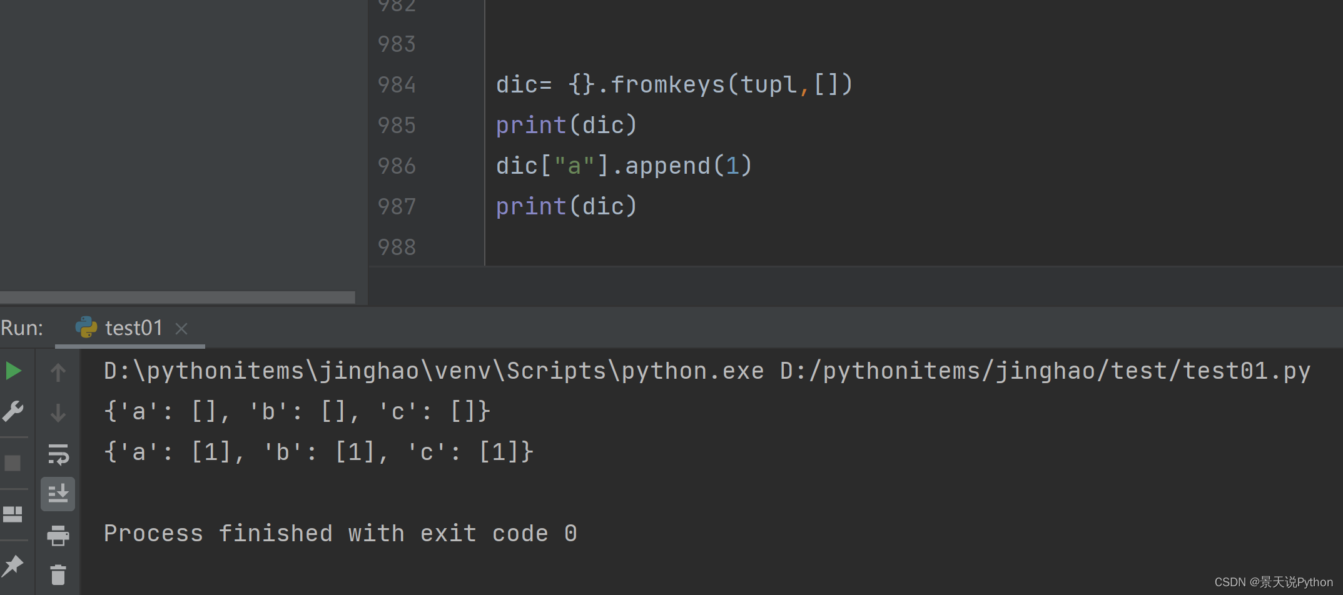
Task: Toggle Scroll to End of output
Action: click(58, 494)
